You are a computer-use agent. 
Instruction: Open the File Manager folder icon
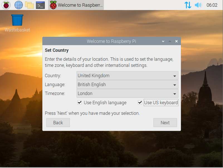click(x=30, y=5)
